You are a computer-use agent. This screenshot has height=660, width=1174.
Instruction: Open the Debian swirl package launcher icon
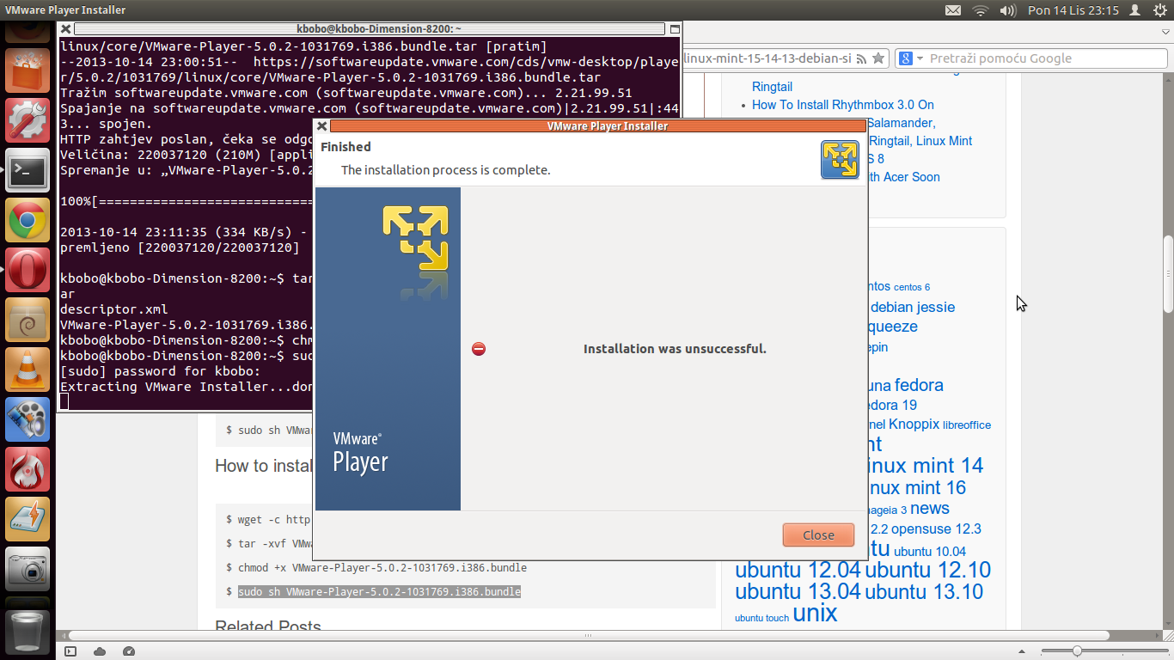click(28, 320)
